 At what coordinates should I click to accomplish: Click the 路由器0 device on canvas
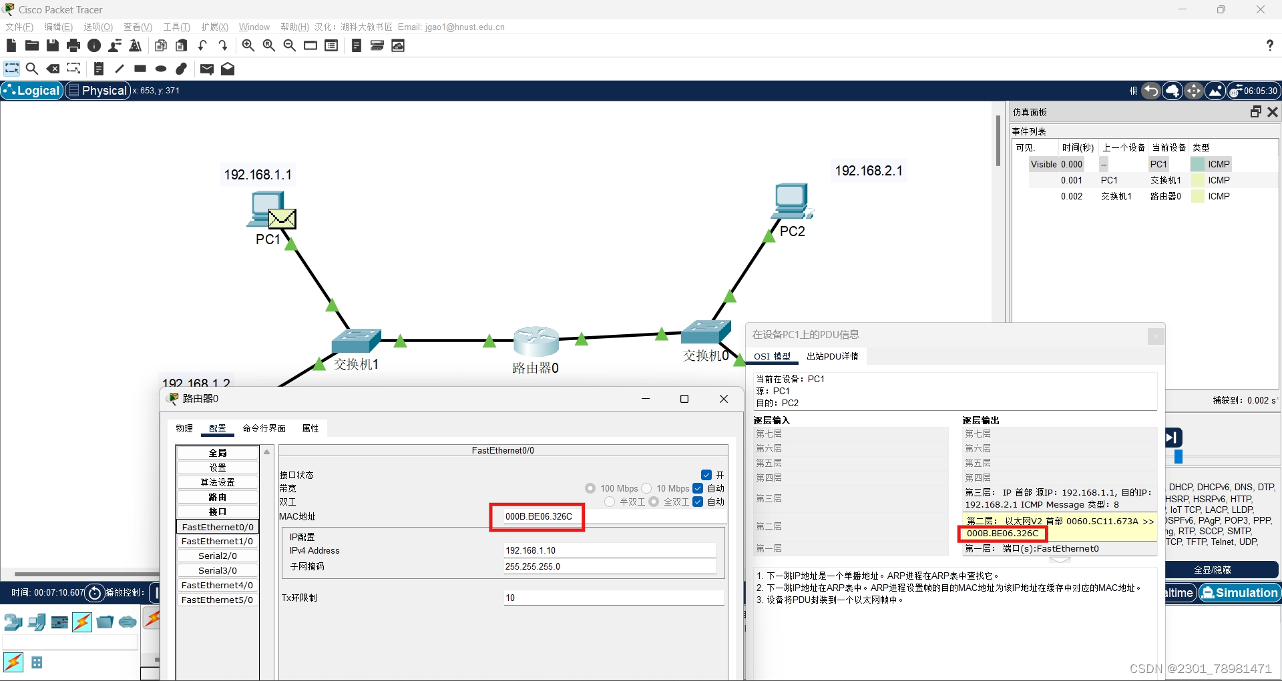pos(536,341)
